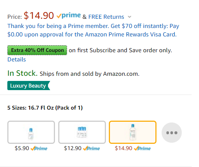The height and width of the screenshot is (167, 199).
Task: Click the small single bottle image
Action: click(31, 134)
